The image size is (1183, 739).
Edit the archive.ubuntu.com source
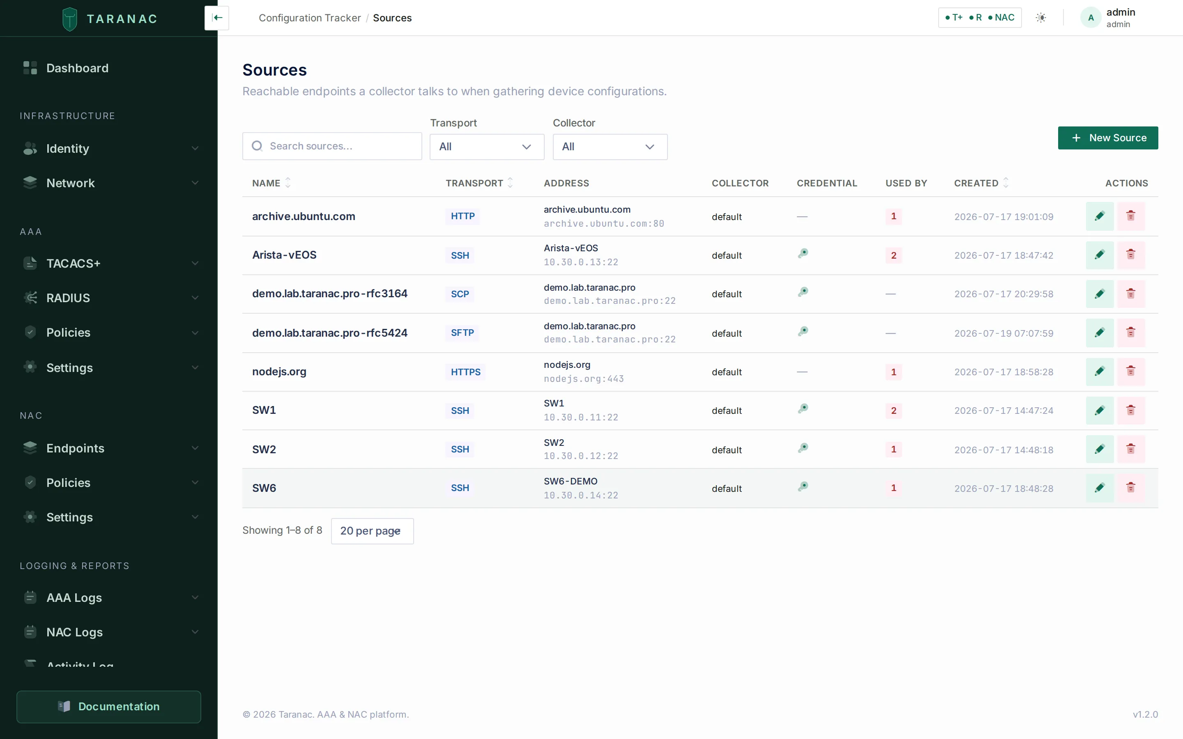tap(1099, 216)
